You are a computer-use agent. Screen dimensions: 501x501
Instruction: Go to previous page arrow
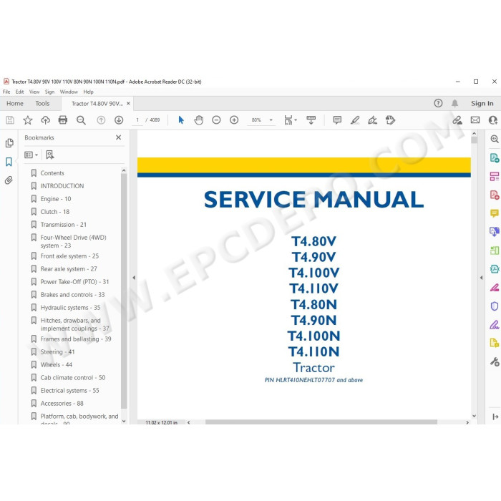(101, 120)
